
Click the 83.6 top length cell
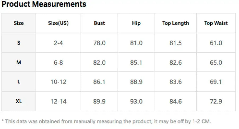tap(176, 82)
